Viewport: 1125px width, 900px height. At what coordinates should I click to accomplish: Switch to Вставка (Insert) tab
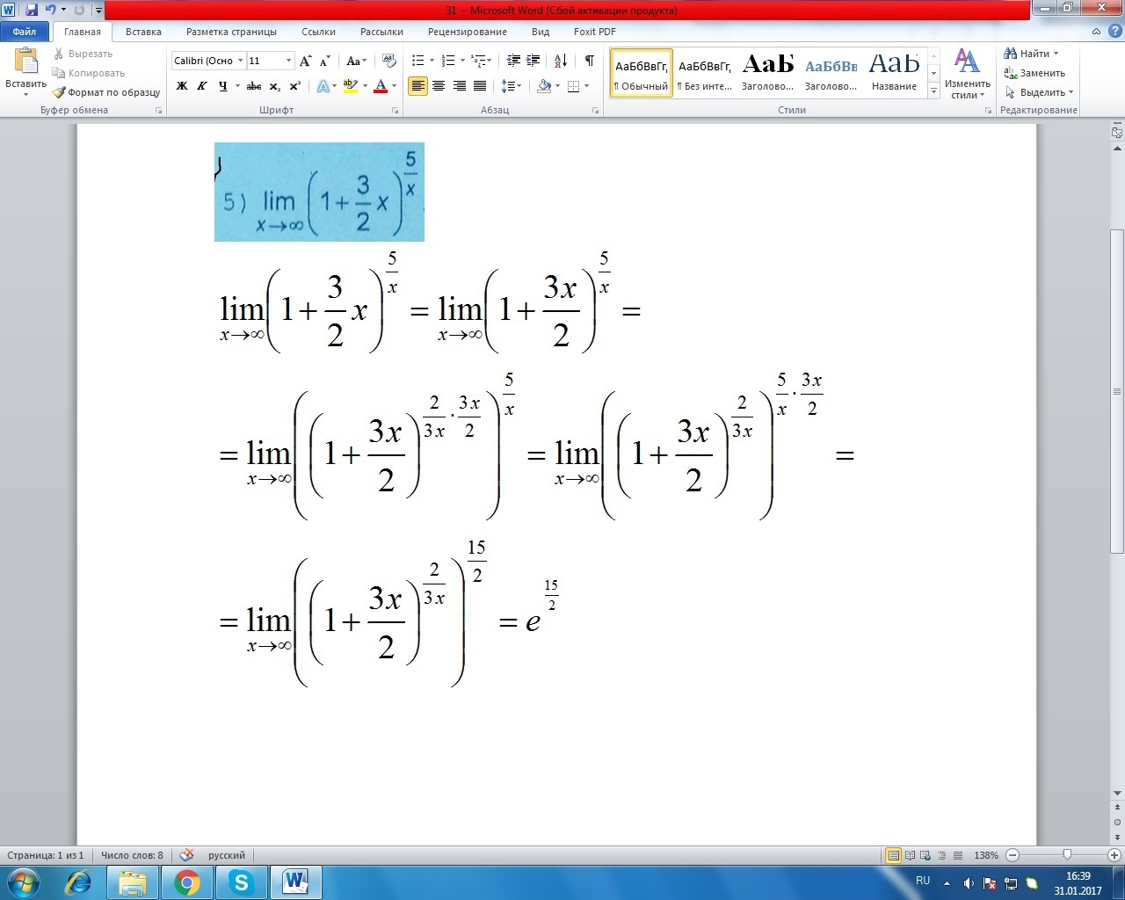click(143, 32)
